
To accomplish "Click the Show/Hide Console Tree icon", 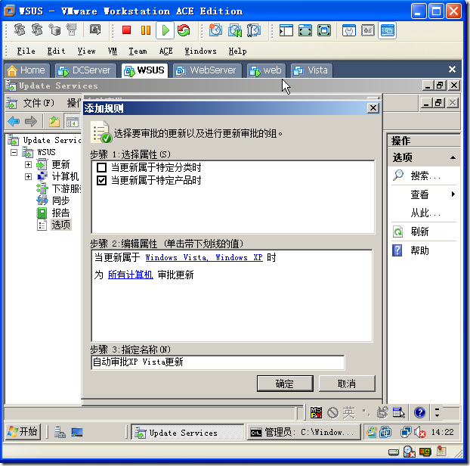I will 73,122.
